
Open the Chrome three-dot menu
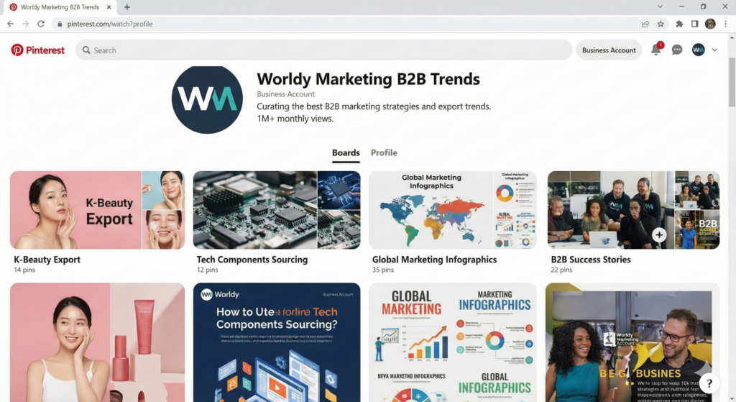pyautogui.click(x=726, y=24)
